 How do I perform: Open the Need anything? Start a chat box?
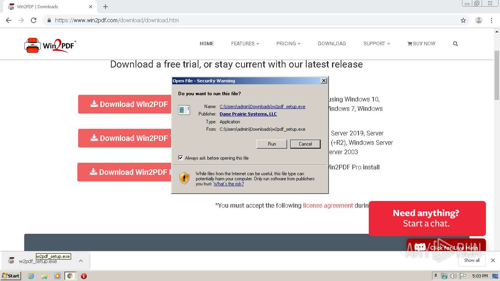[x=427, y=218]
